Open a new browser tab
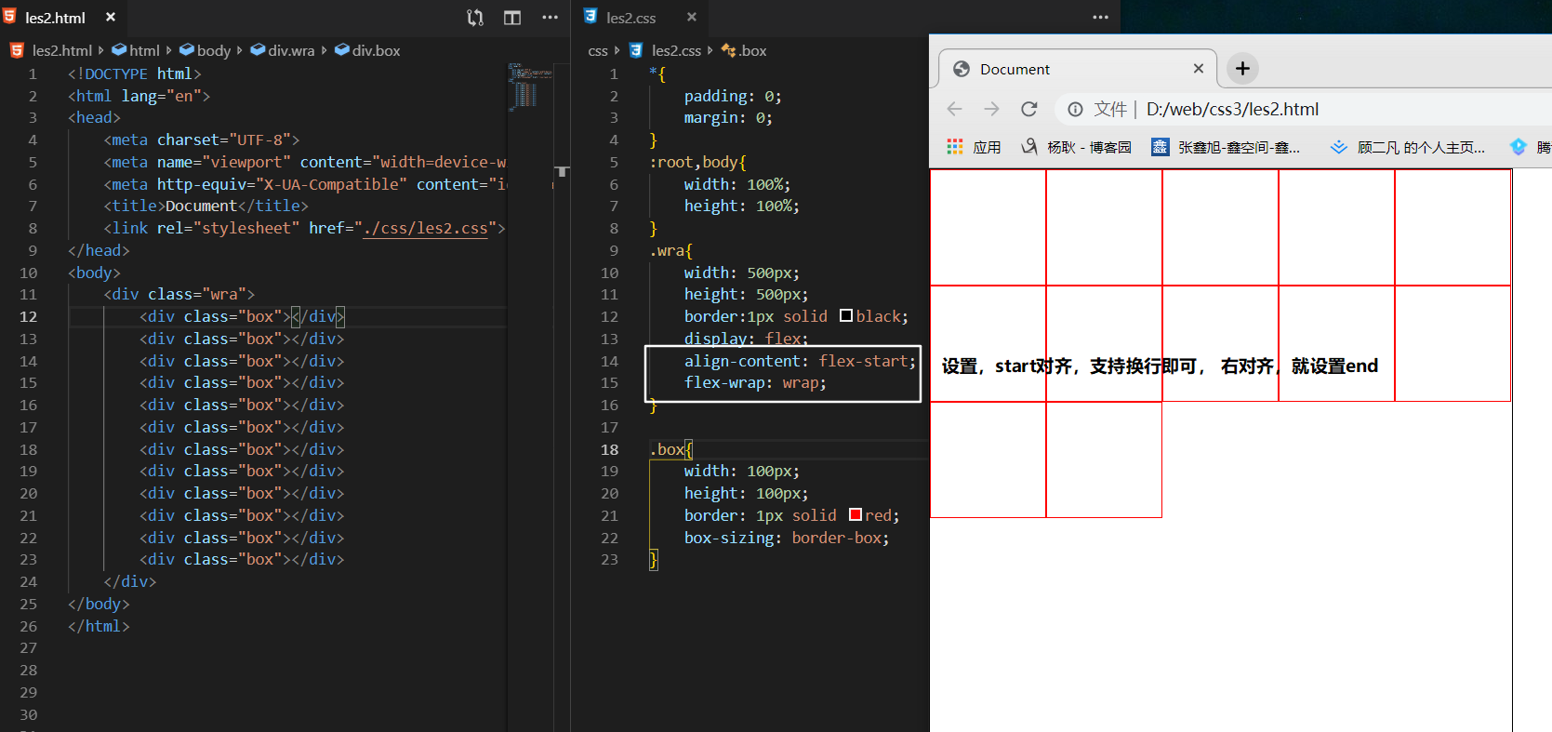 point(1242,69)
